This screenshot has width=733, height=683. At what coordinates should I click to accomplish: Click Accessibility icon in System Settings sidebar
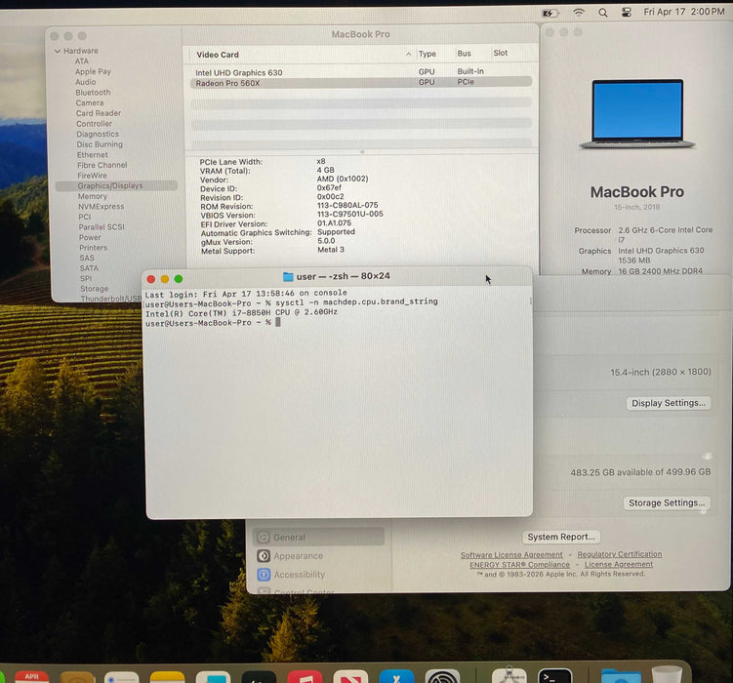coord(264,575)
